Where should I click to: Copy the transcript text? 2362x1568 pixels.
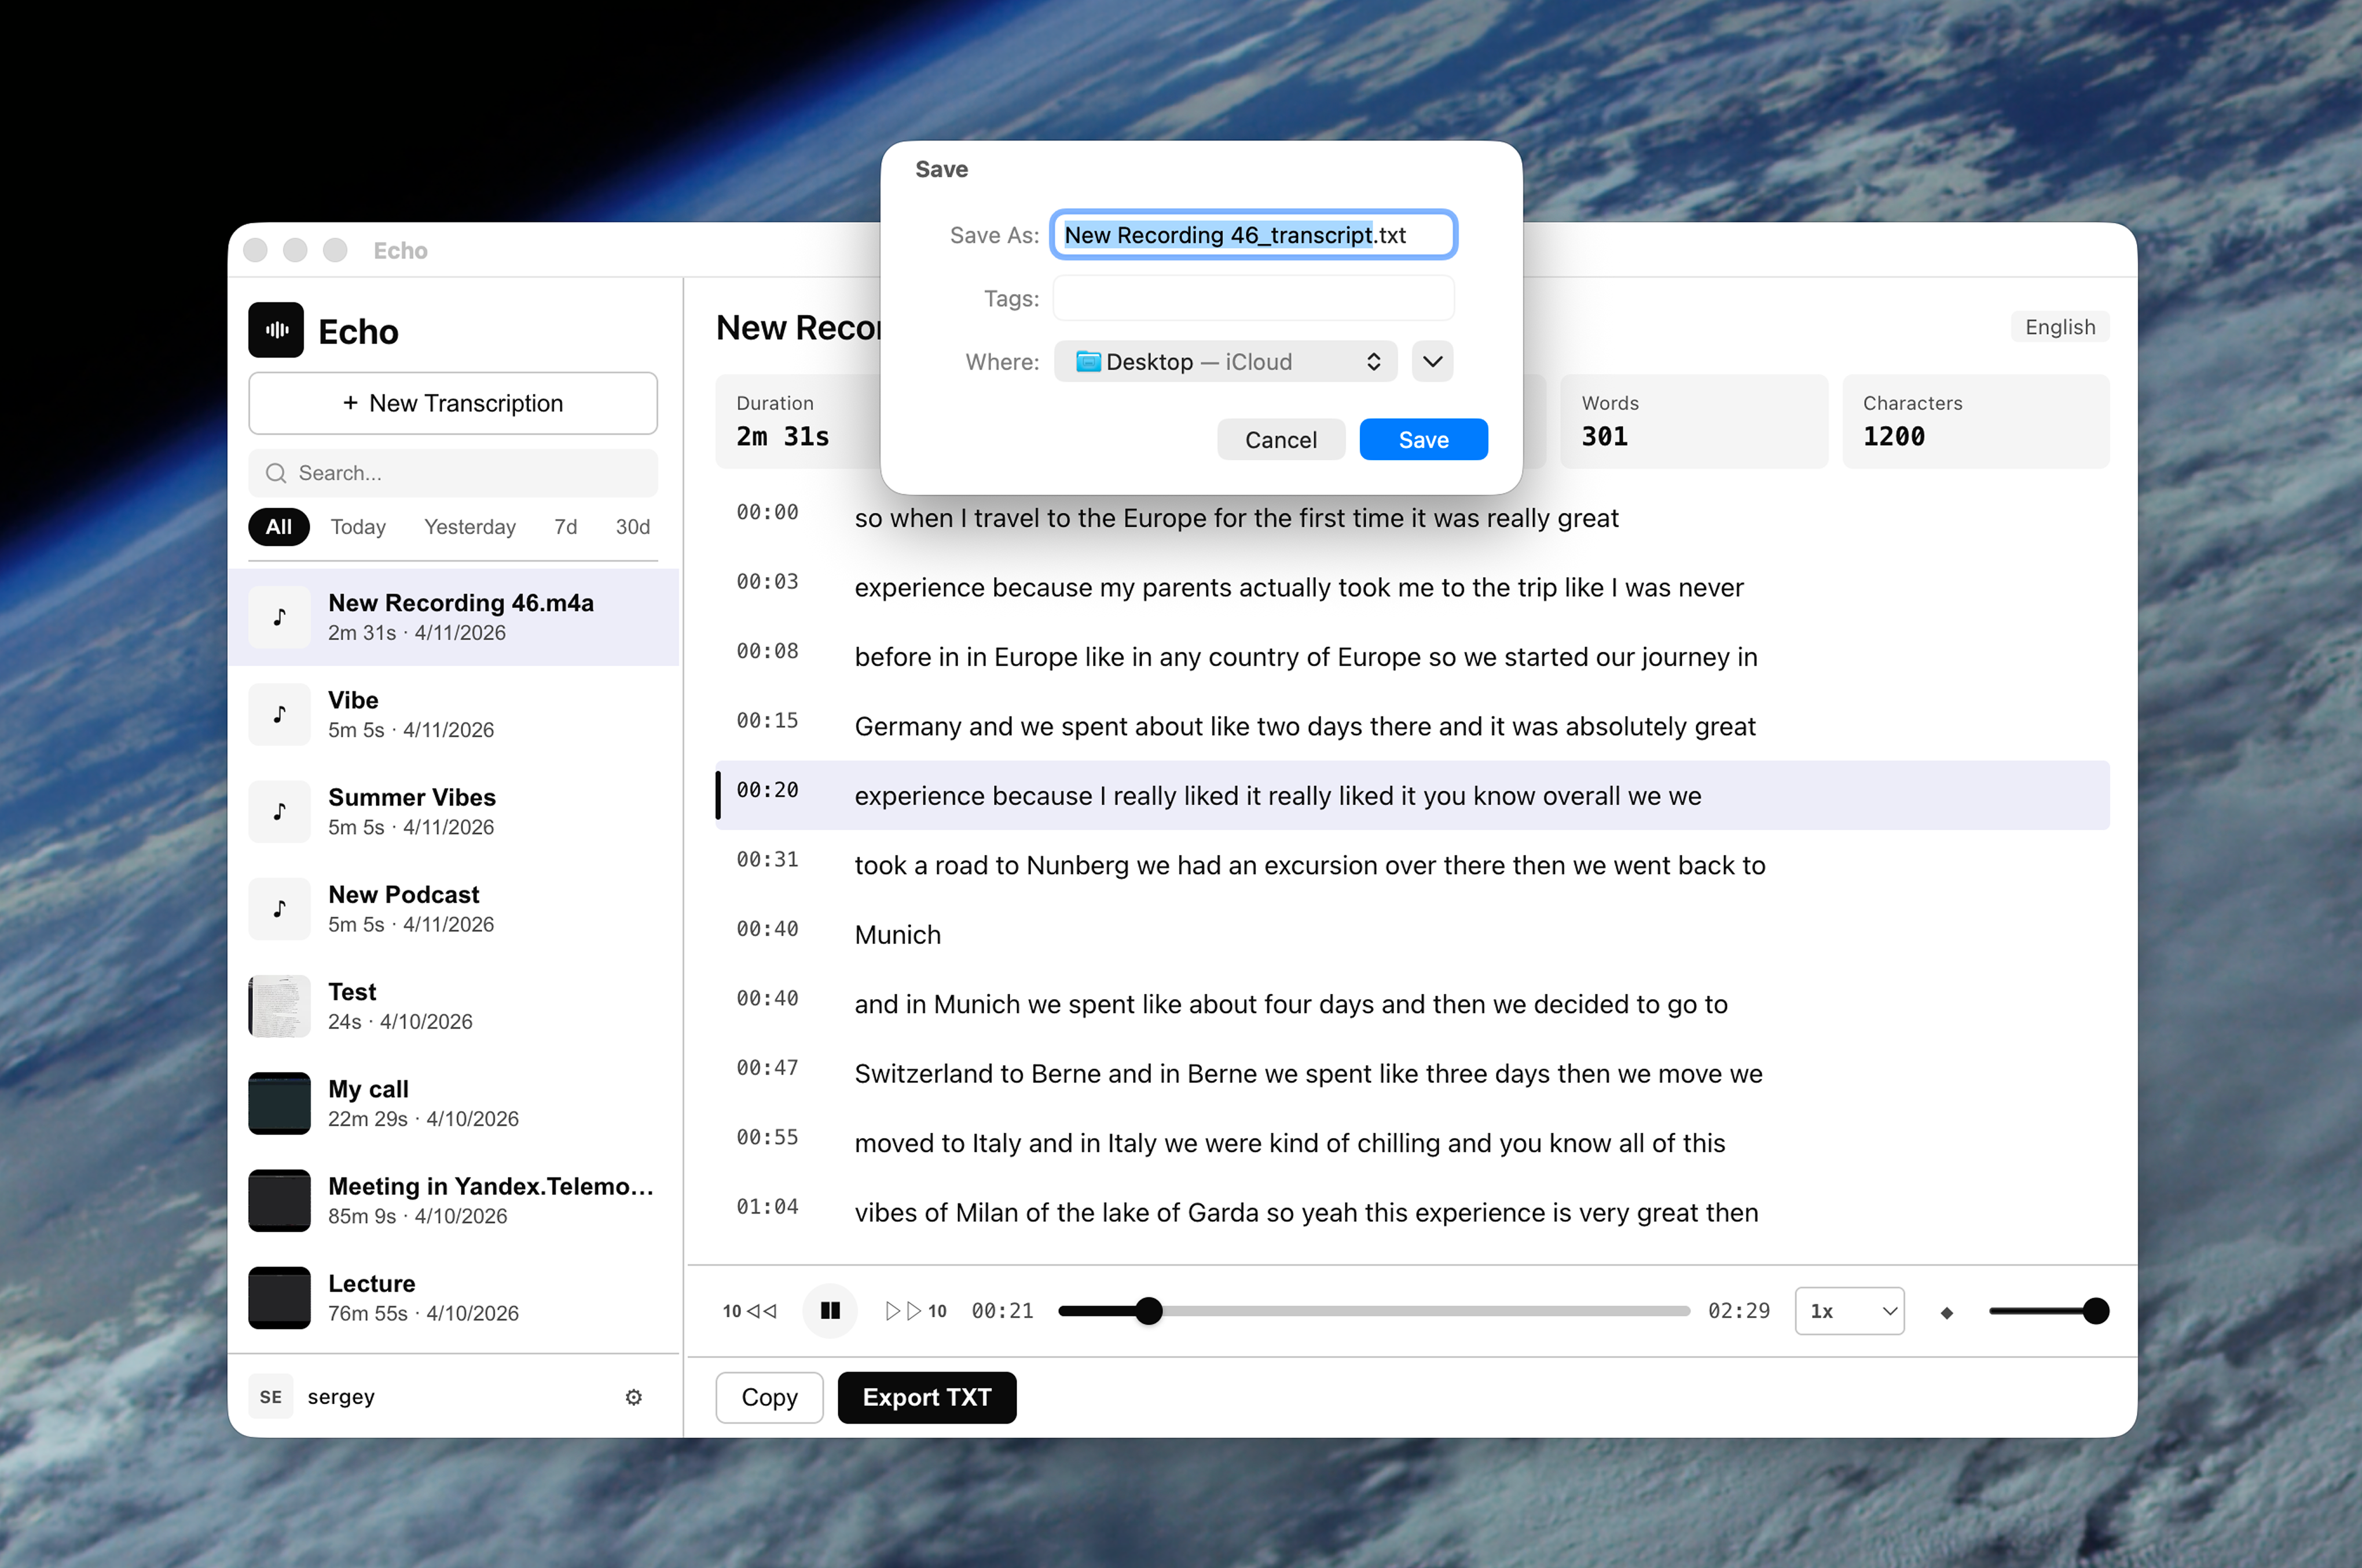click(768, 1397)
